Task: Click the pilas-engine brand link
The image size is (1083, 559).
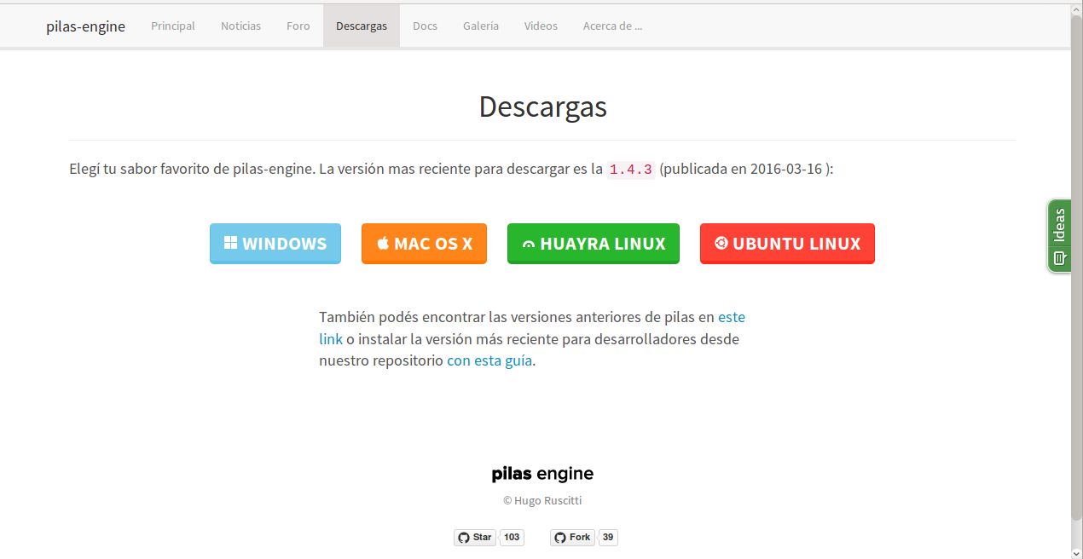Action: click(85, 26)
